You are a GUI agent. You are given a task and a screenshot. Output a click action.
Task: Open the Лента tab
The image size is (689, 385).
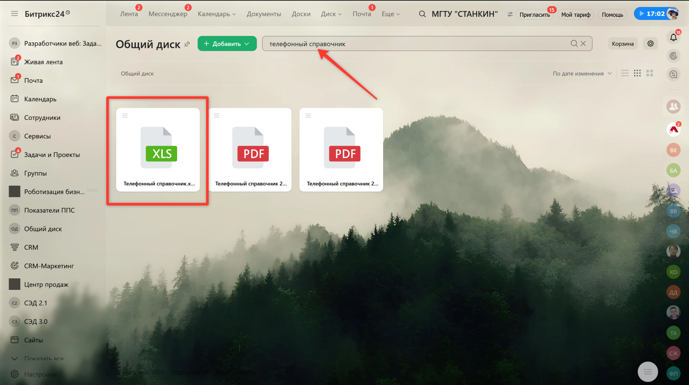click(x=129, y=14)
